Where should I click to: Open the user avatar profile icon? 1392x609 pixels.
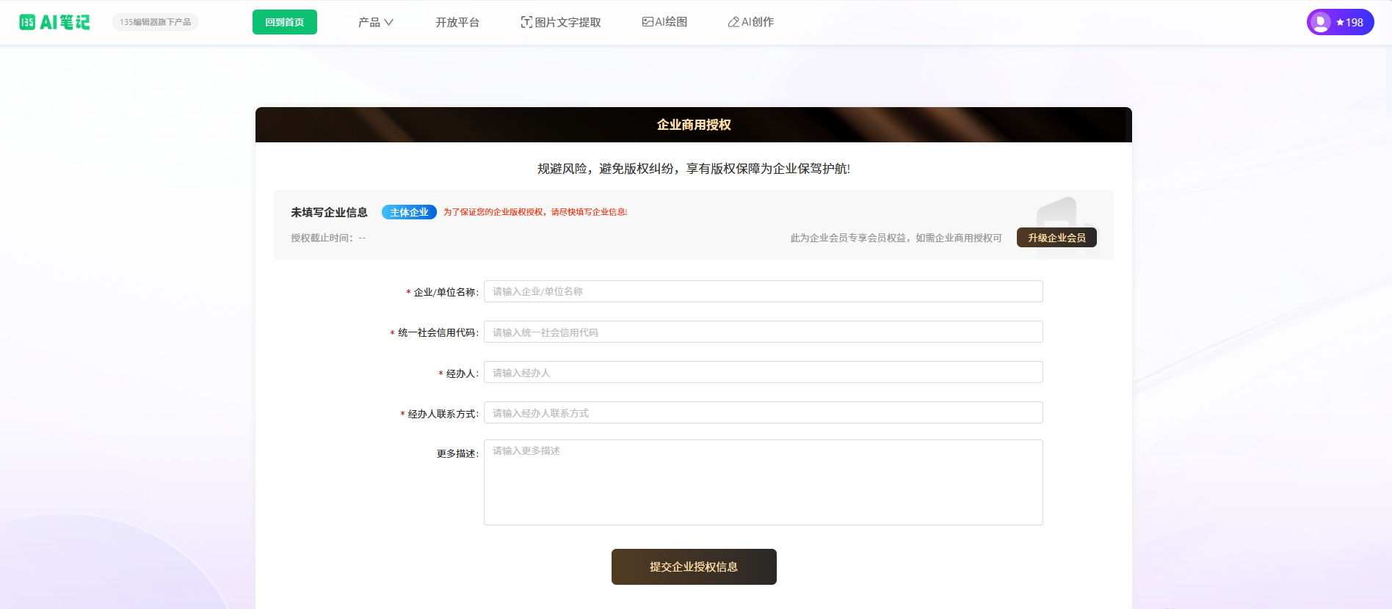pyautogui.click(x=1320, y=22)
